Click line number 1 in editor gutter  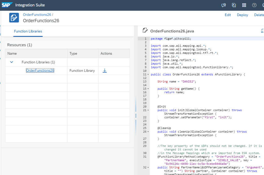pos(145,39)
